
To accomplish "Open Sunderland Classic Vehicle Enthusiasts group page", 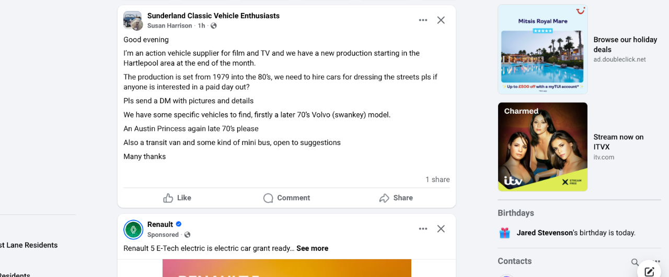I will coord(213,16).
